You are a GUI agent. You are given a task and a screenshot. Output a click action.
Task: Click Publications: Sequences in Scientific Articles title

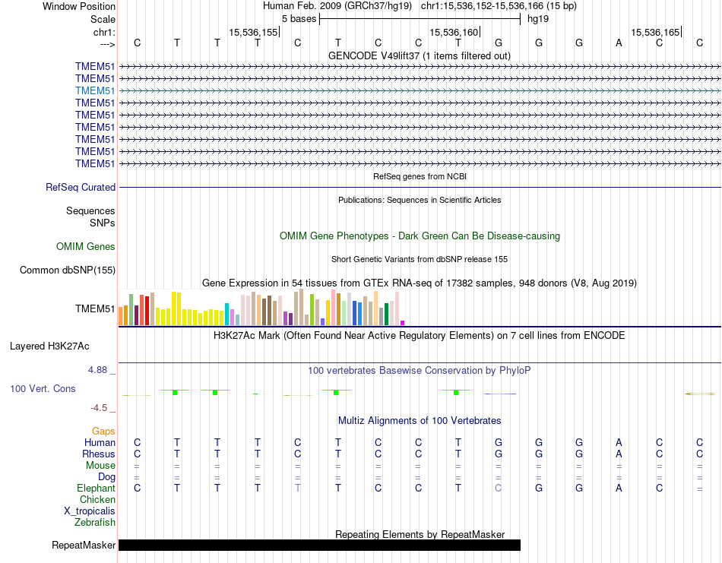(x=420, y=200)
